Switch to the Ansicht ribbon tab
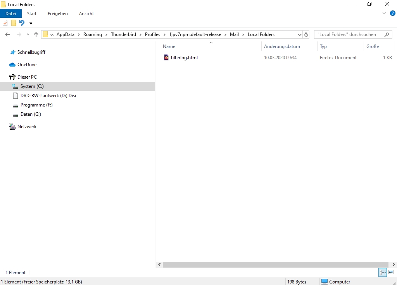Viewport: 397px width, 285px height. [x=86, y=14]
